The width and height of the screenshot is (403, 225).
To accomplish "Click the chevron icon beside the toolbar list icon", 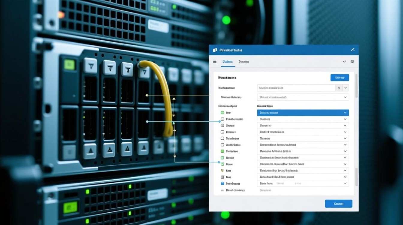I will 344,61.
